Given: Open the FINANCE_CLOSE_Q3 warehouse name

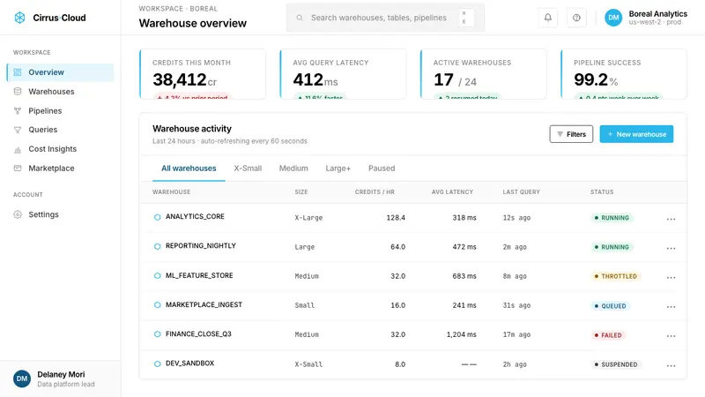Looking at the screenshot, I should (x=198, y=334).
